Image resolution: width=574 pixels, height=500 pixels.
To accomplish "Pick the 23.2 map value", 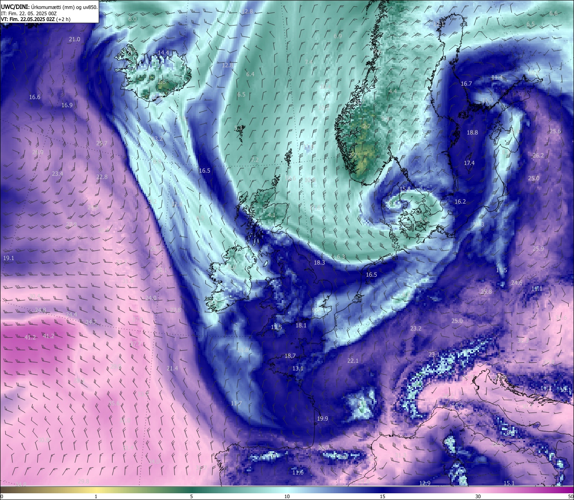I will [416, 329].
